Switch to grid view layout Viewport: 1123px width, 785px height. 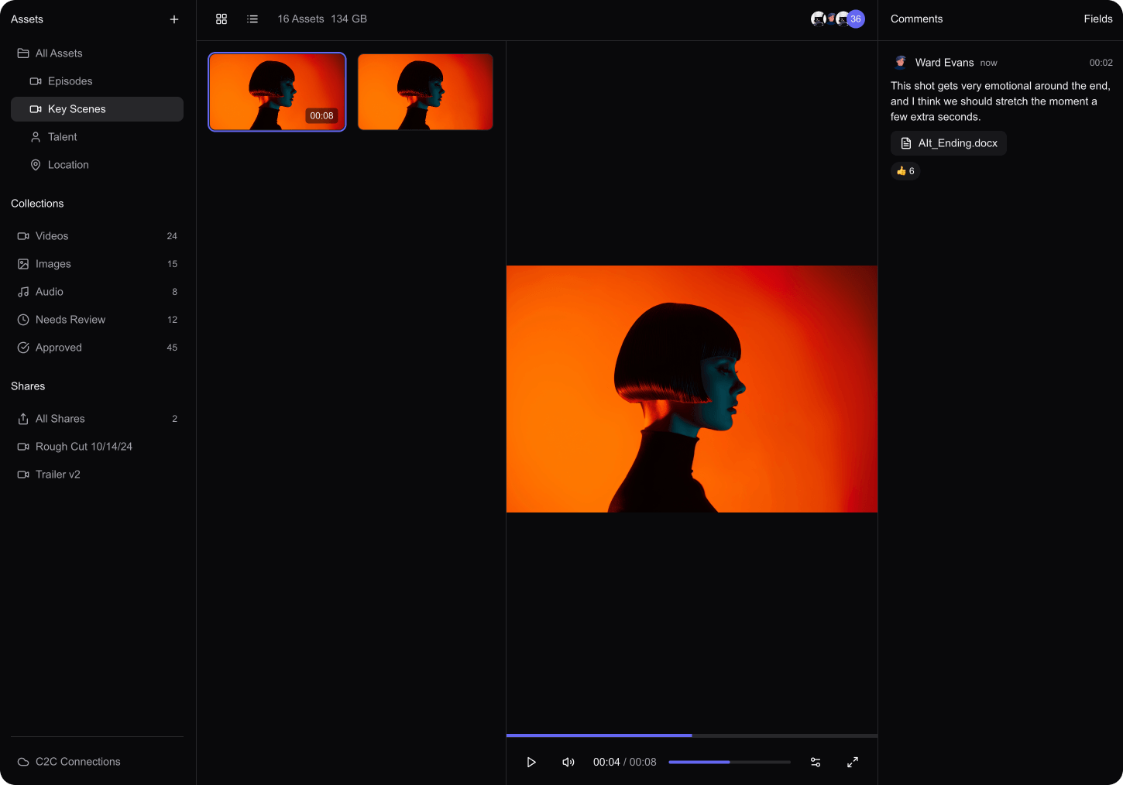(x=222, y=19)
